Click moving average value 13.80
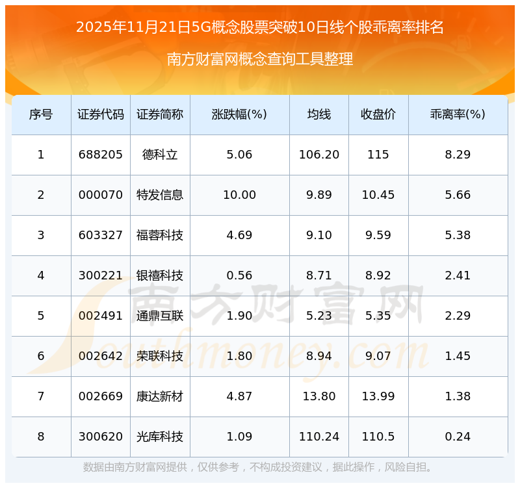This screenshot has width=520, height=488. [x=319, y=396]
